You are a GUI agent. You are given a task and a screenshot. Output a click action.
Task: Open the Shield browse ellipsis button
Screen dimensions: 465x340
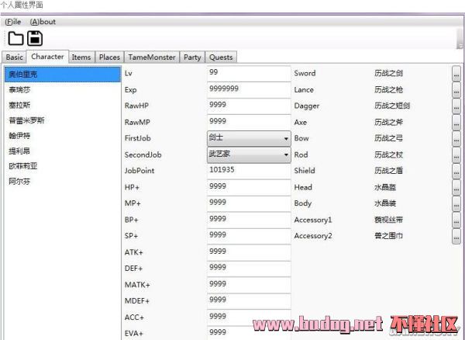point(456,171)
